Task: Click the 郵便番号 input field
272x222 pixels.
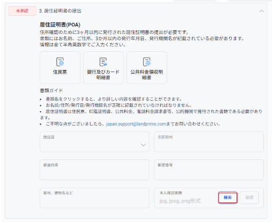Action: point(209,170)
